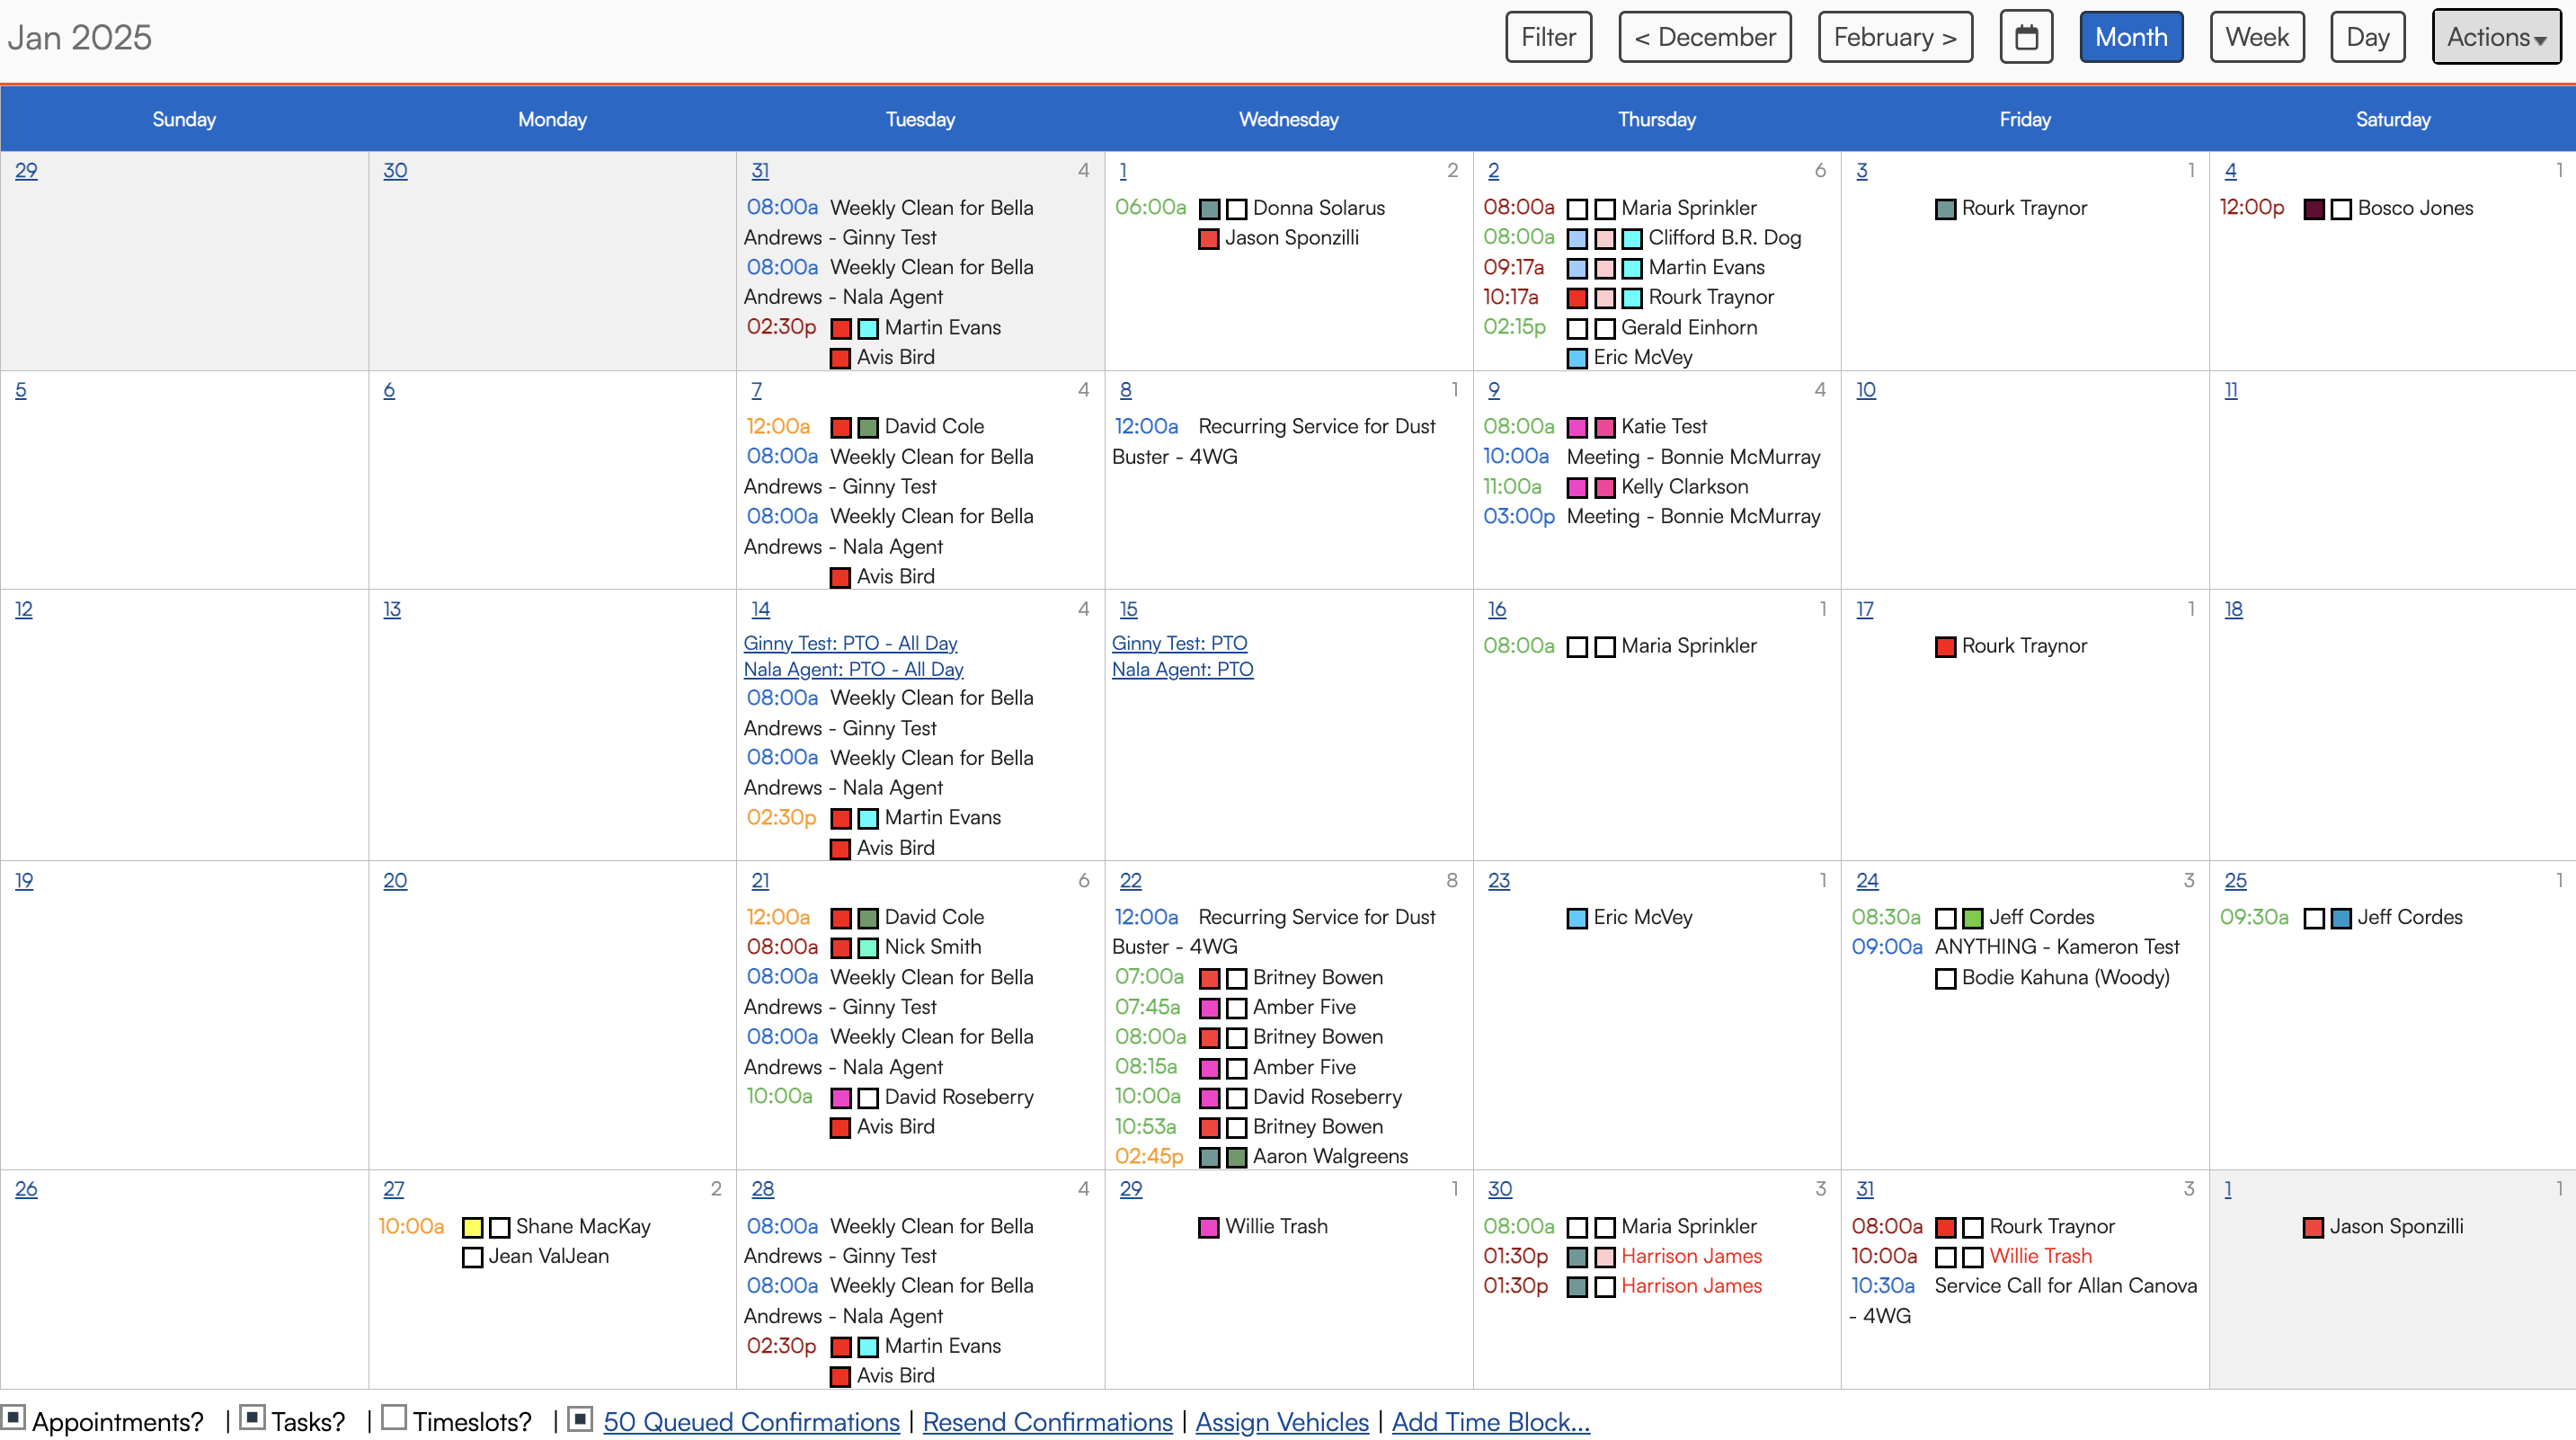Click the magenta square beside Willie Trash on Jan 29
Screen dimensions: 2576x1440
(1208, 1227)
